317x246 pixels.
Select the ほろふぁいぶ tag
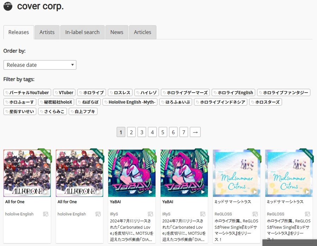click(176, 102)
